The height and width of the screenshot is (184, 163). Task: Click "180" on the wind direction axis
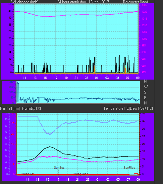pyautogui.click(x=12, y=92)
